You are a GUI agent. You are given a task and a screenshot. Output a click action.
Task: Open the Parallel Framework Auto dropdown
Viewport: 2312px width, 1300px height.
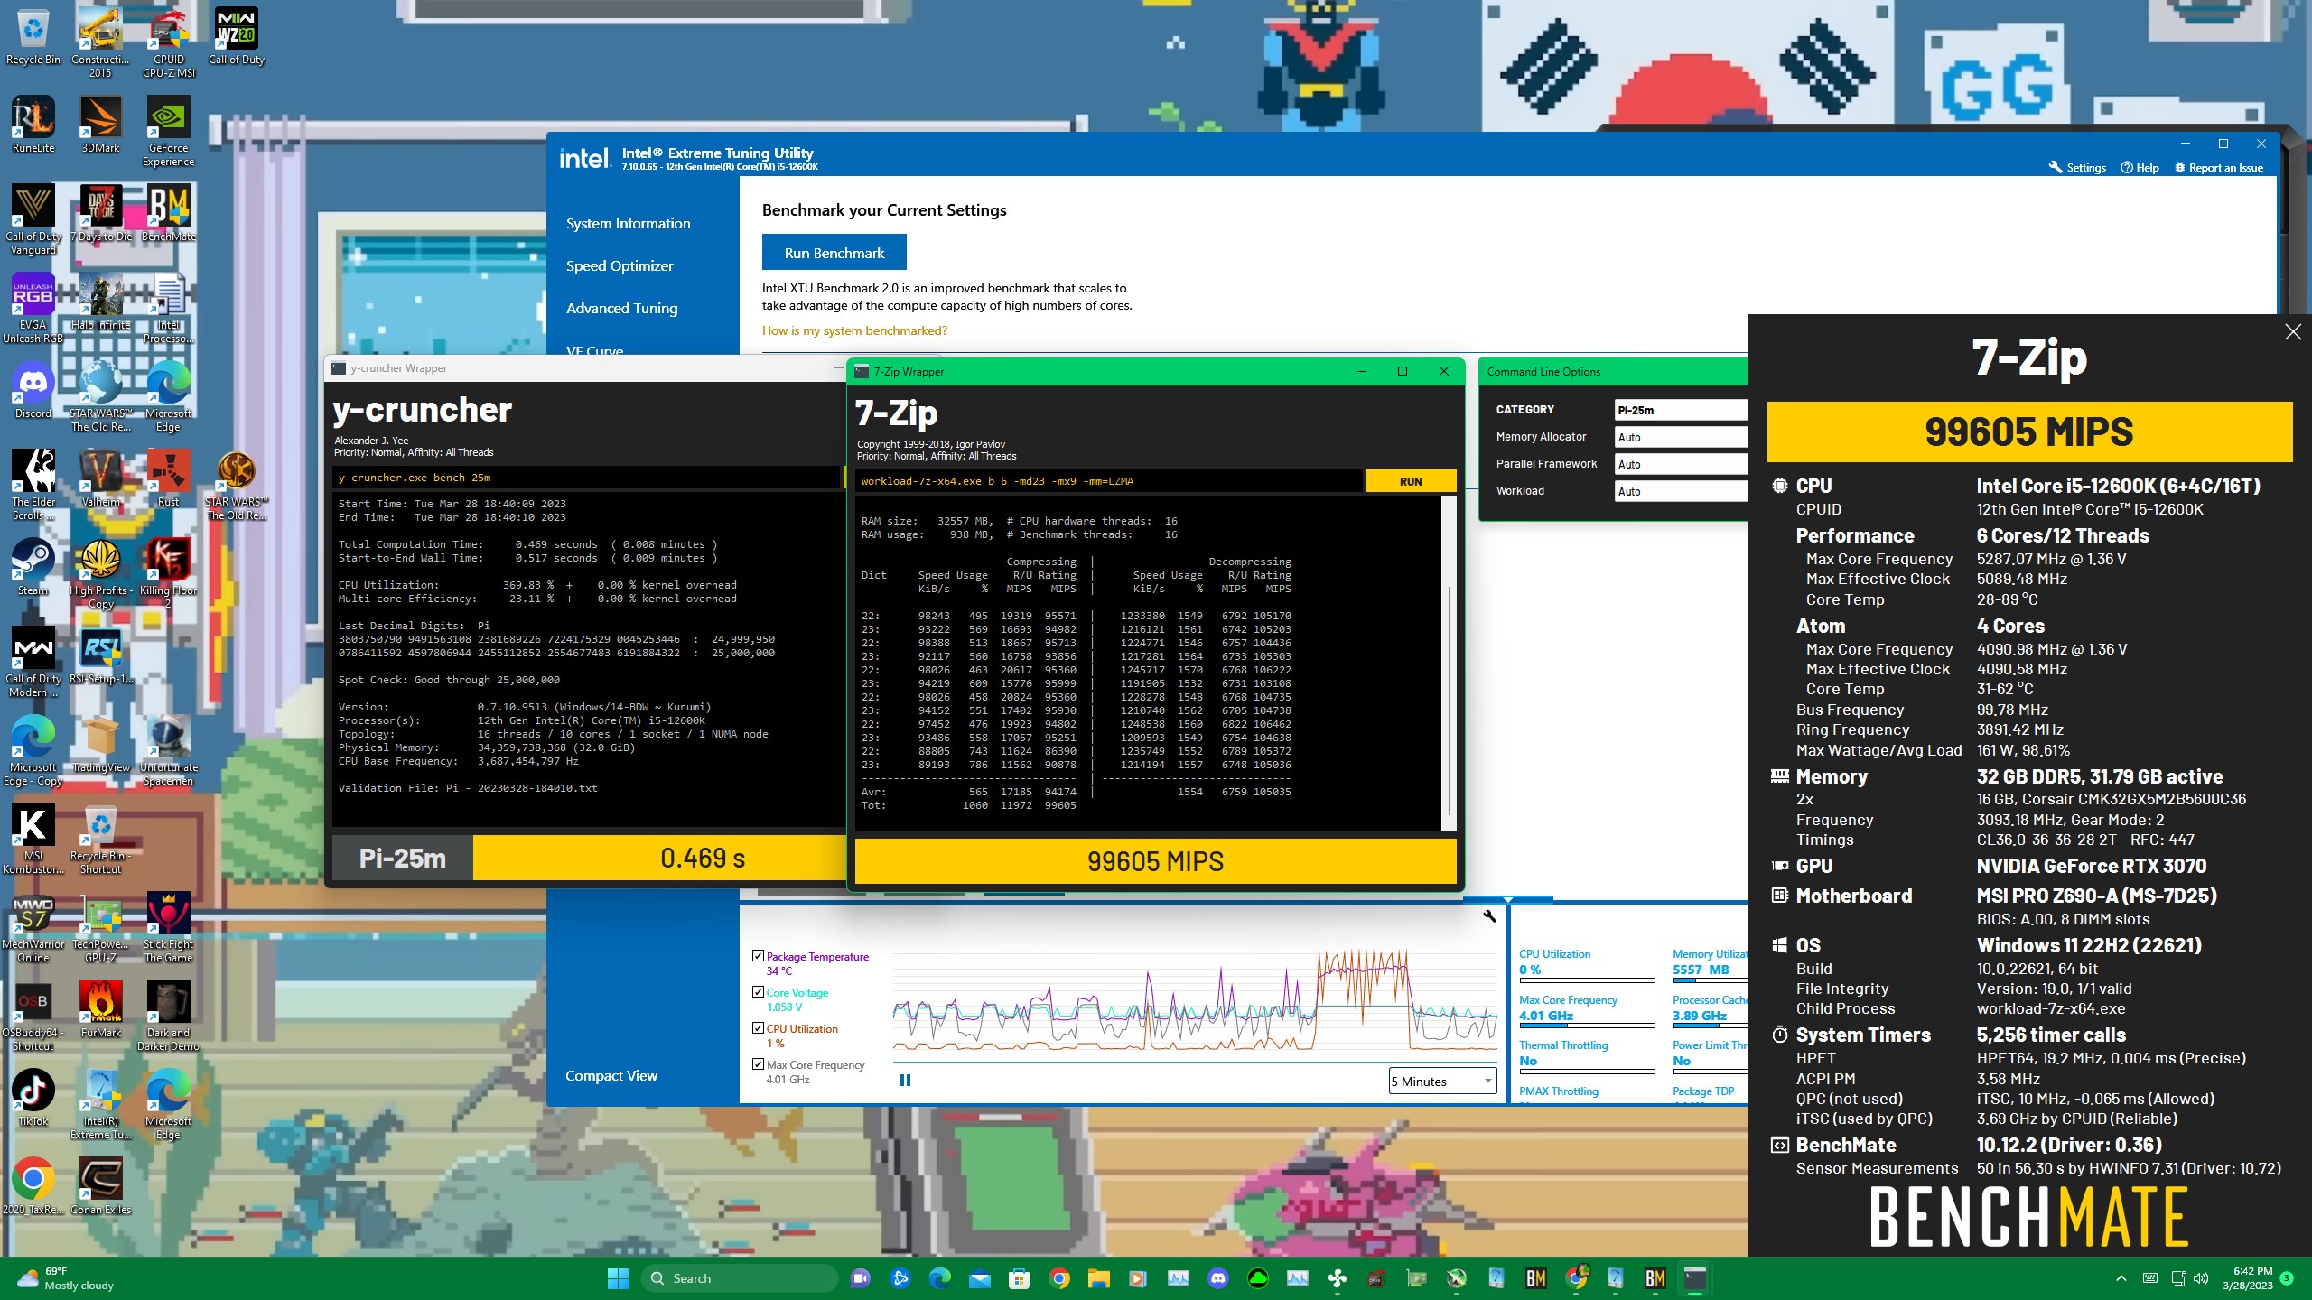click(1681, 464)
